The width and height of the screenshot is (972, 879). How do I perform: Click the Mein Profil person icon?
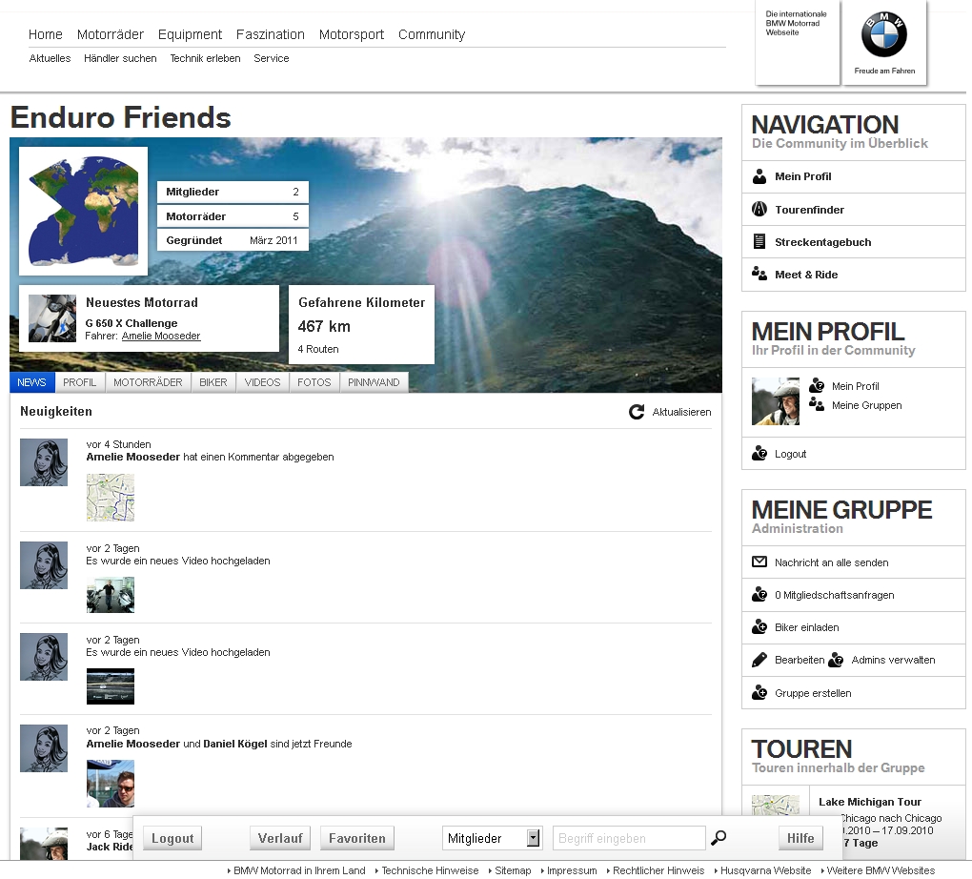[759, 176]
